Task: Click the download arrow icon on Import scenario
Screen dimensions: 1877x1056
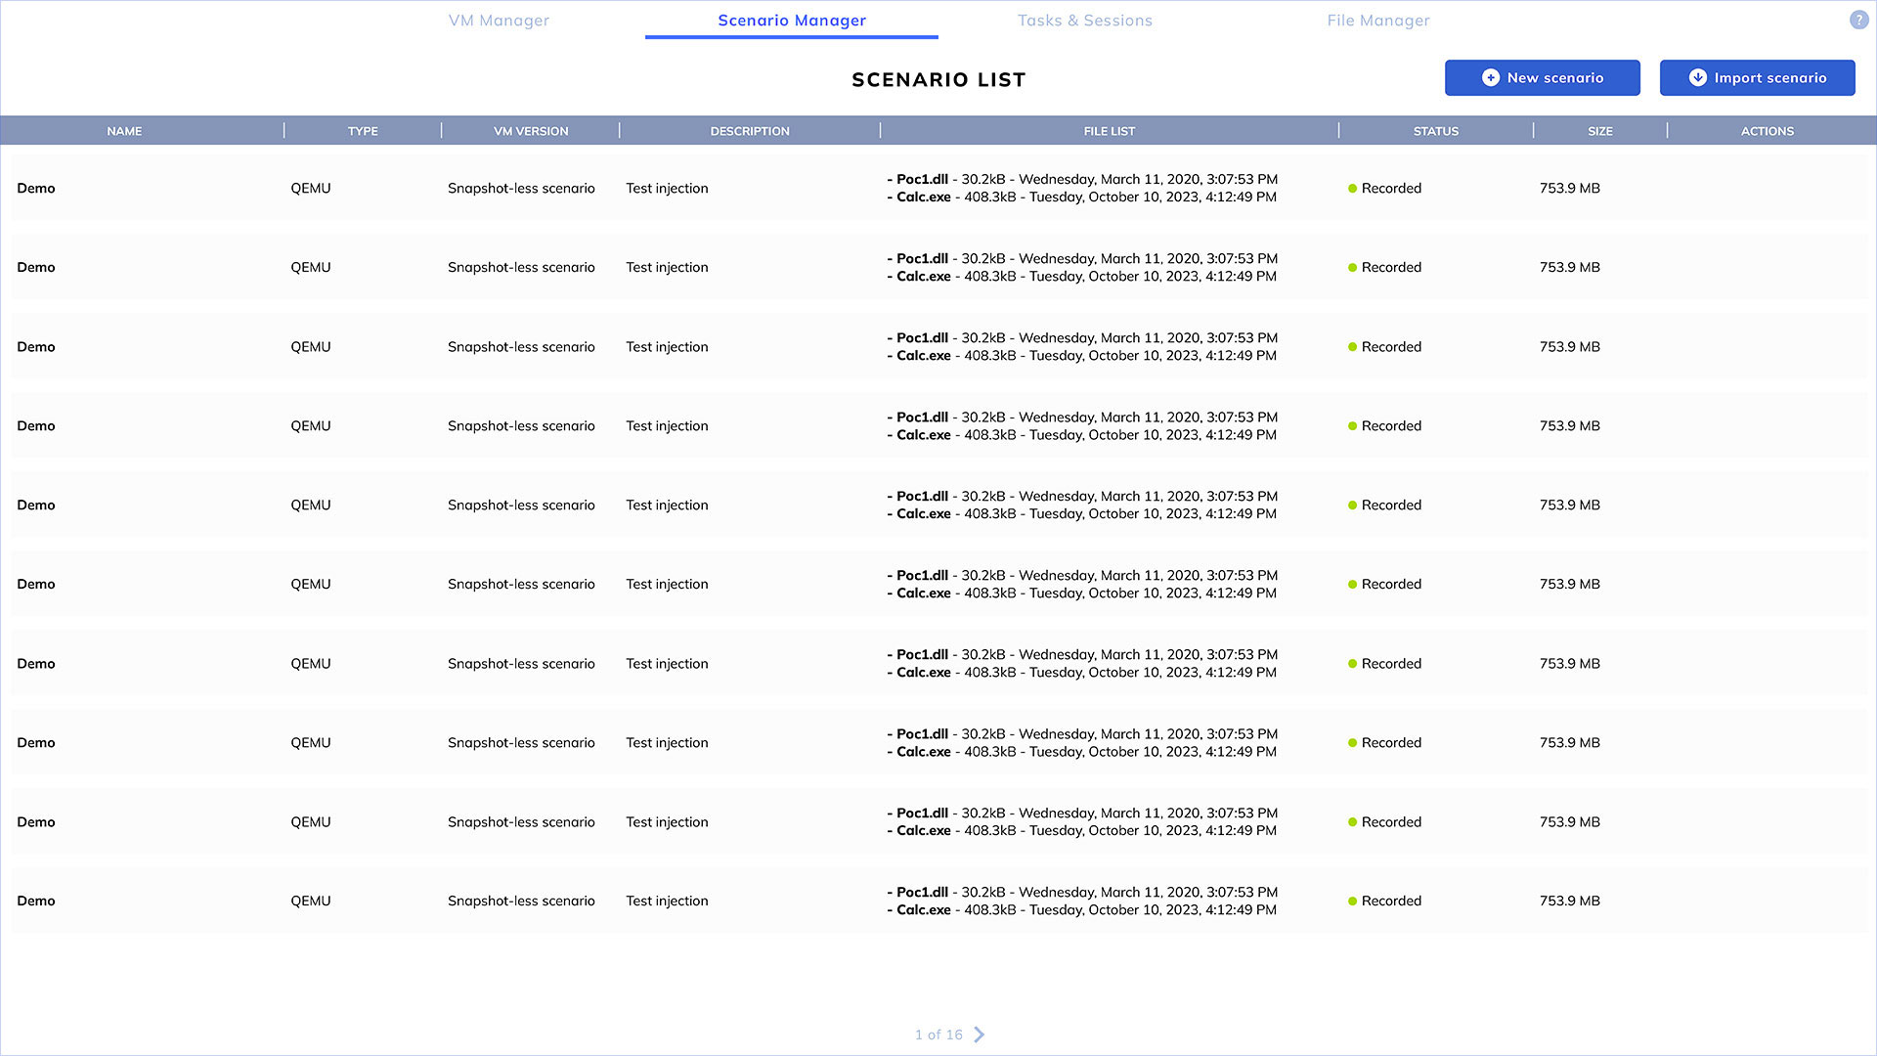Action: click(x=1698, y=77)
